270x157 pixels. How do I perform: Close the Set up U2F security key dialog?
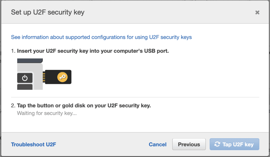pos(257,12)
